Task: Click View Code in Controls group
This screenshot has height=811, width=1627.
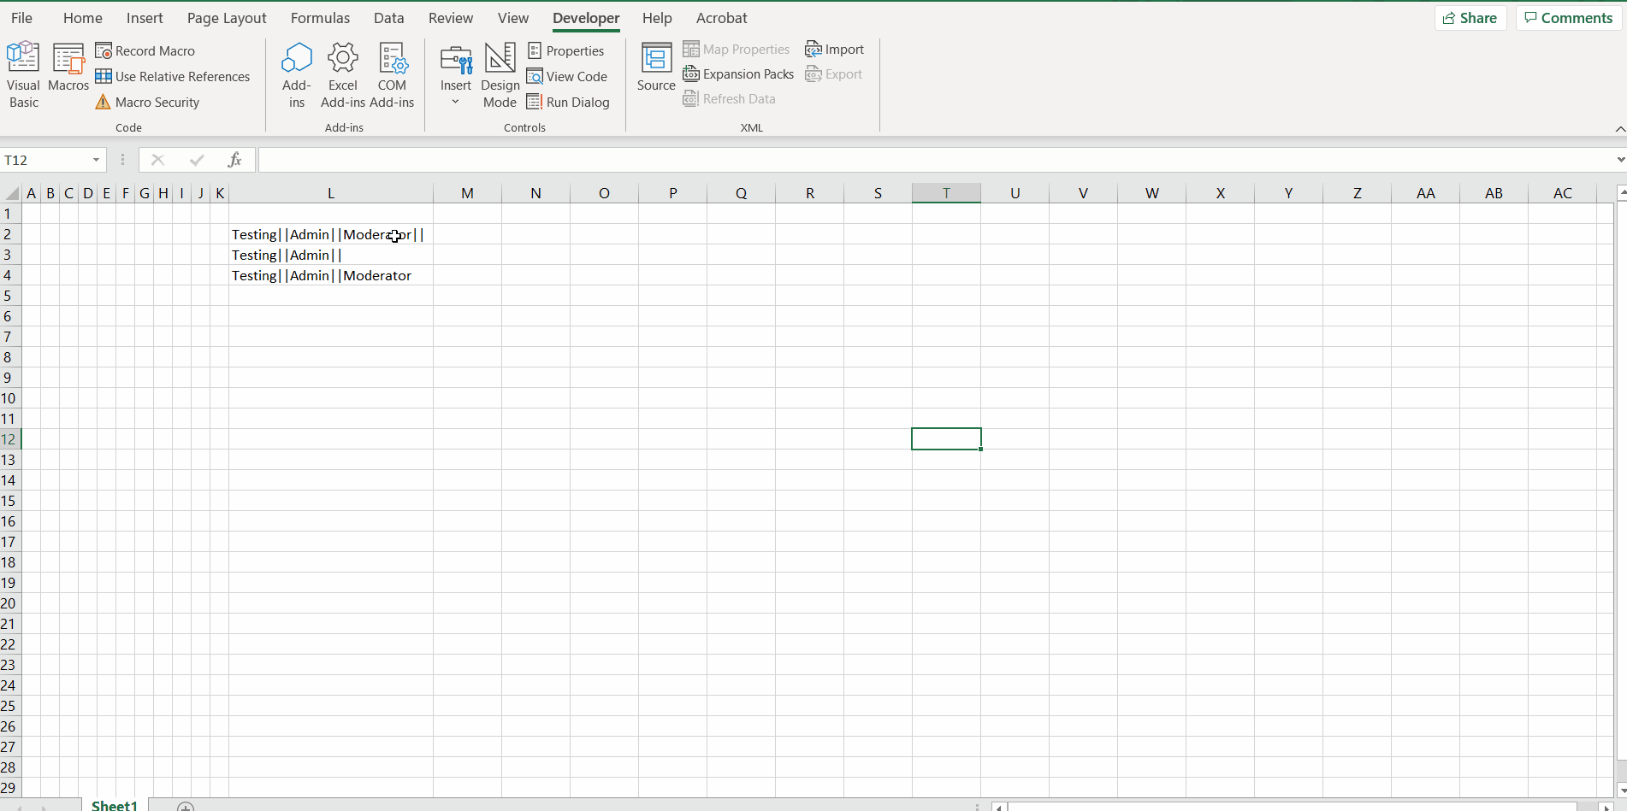Action: click(567, 76)
